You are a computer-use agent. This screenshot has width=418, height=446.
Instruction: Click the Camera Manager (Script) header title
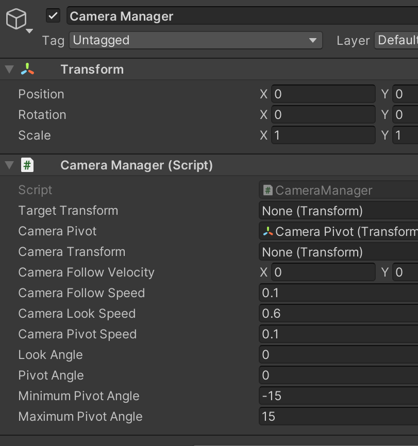(137, 165)
